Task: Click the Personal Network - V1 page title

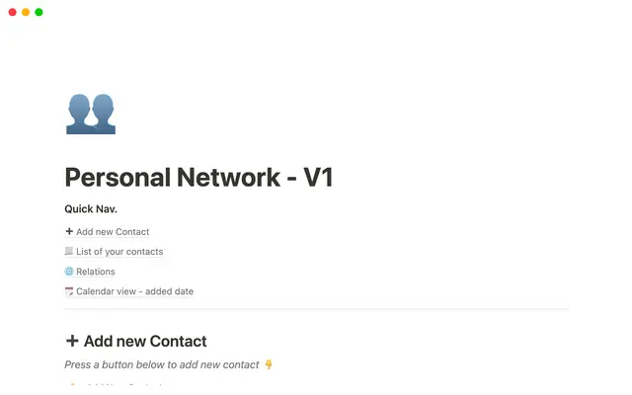Action: tap(198, 178)
